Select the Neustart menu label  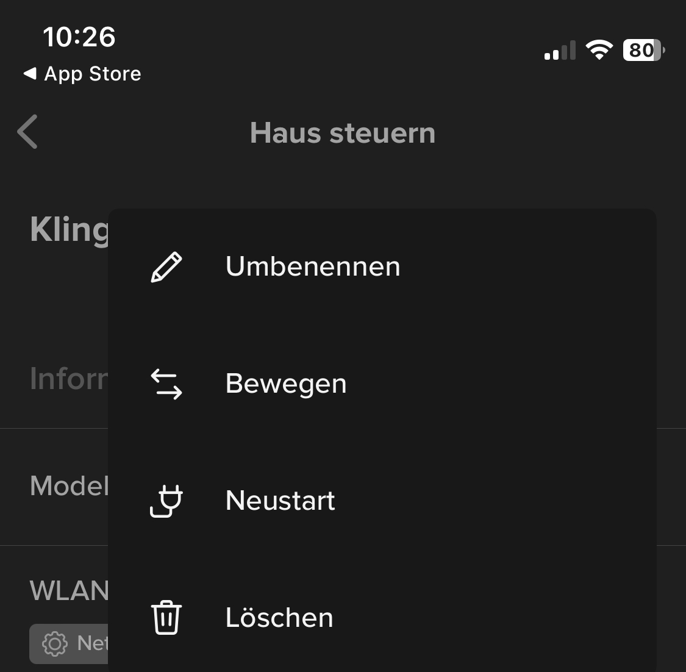point(280,501)
